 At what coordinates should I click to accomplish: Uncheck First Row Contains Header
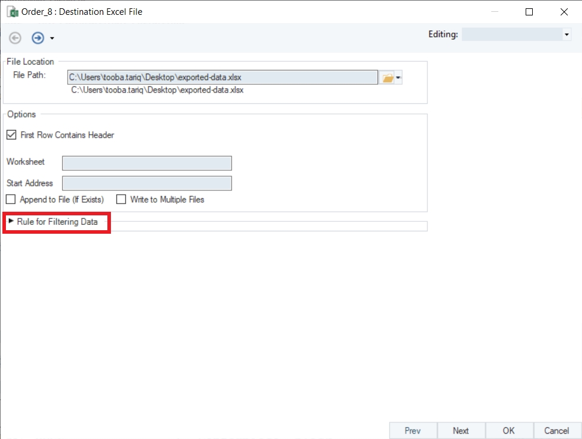(11, 135)
